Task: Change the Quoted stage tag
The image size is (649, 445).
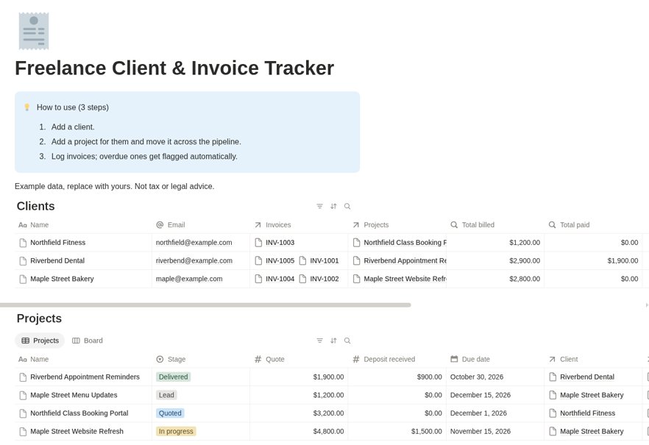Action: coord(170,413)
